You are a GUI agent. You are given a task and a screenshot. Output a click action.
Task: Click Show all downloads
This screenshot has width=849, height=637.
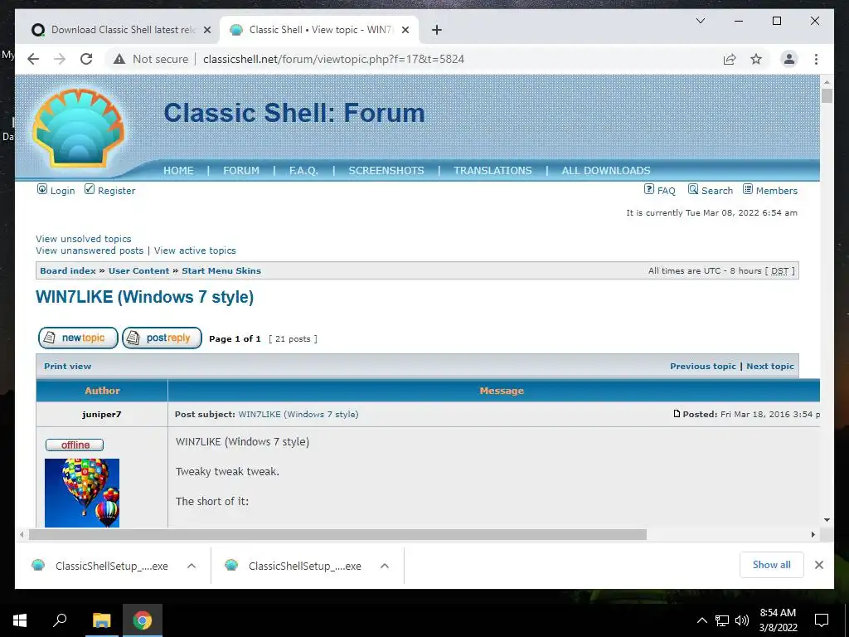click(772, 565)
